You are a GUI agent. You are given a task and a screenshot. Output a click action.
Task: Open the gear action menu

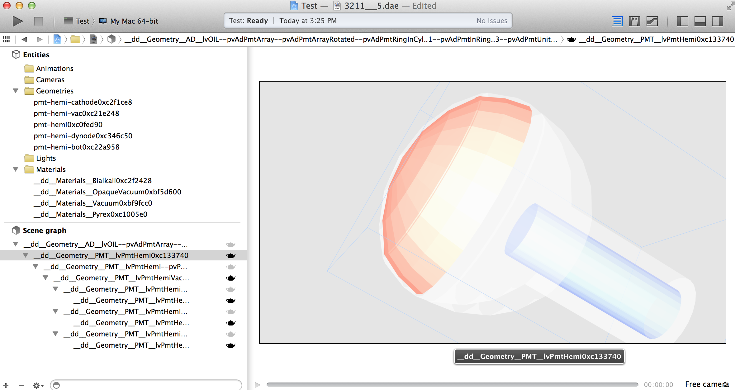(38, 386)
